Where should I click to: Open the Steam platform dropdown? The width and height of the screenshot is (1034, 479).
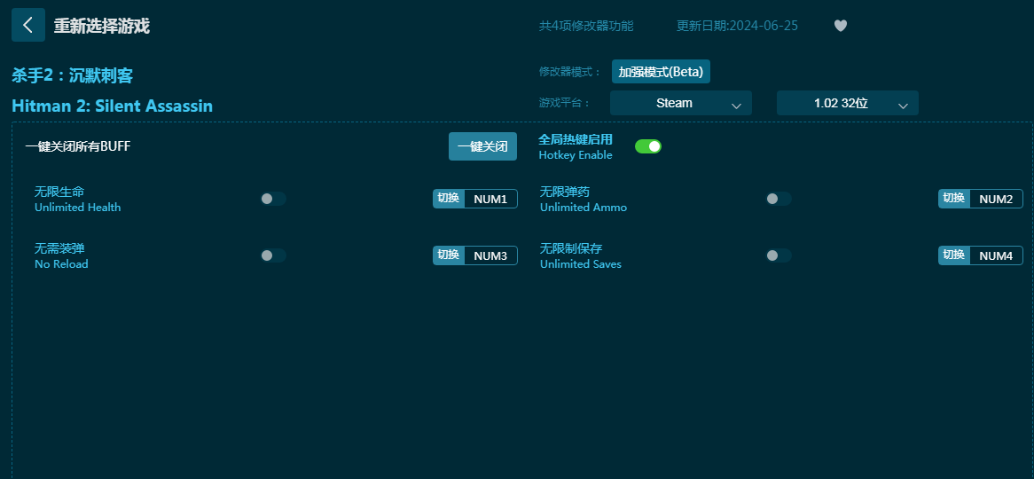680,103
